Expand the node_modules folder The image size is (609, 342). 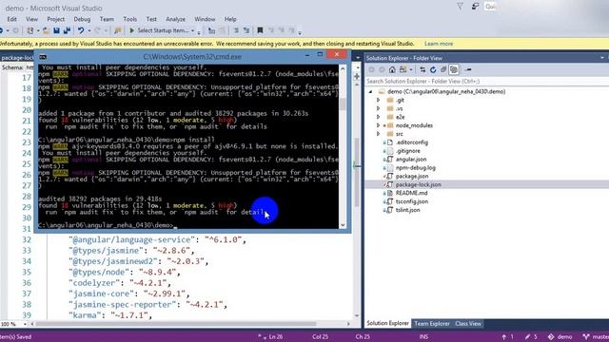379,125
